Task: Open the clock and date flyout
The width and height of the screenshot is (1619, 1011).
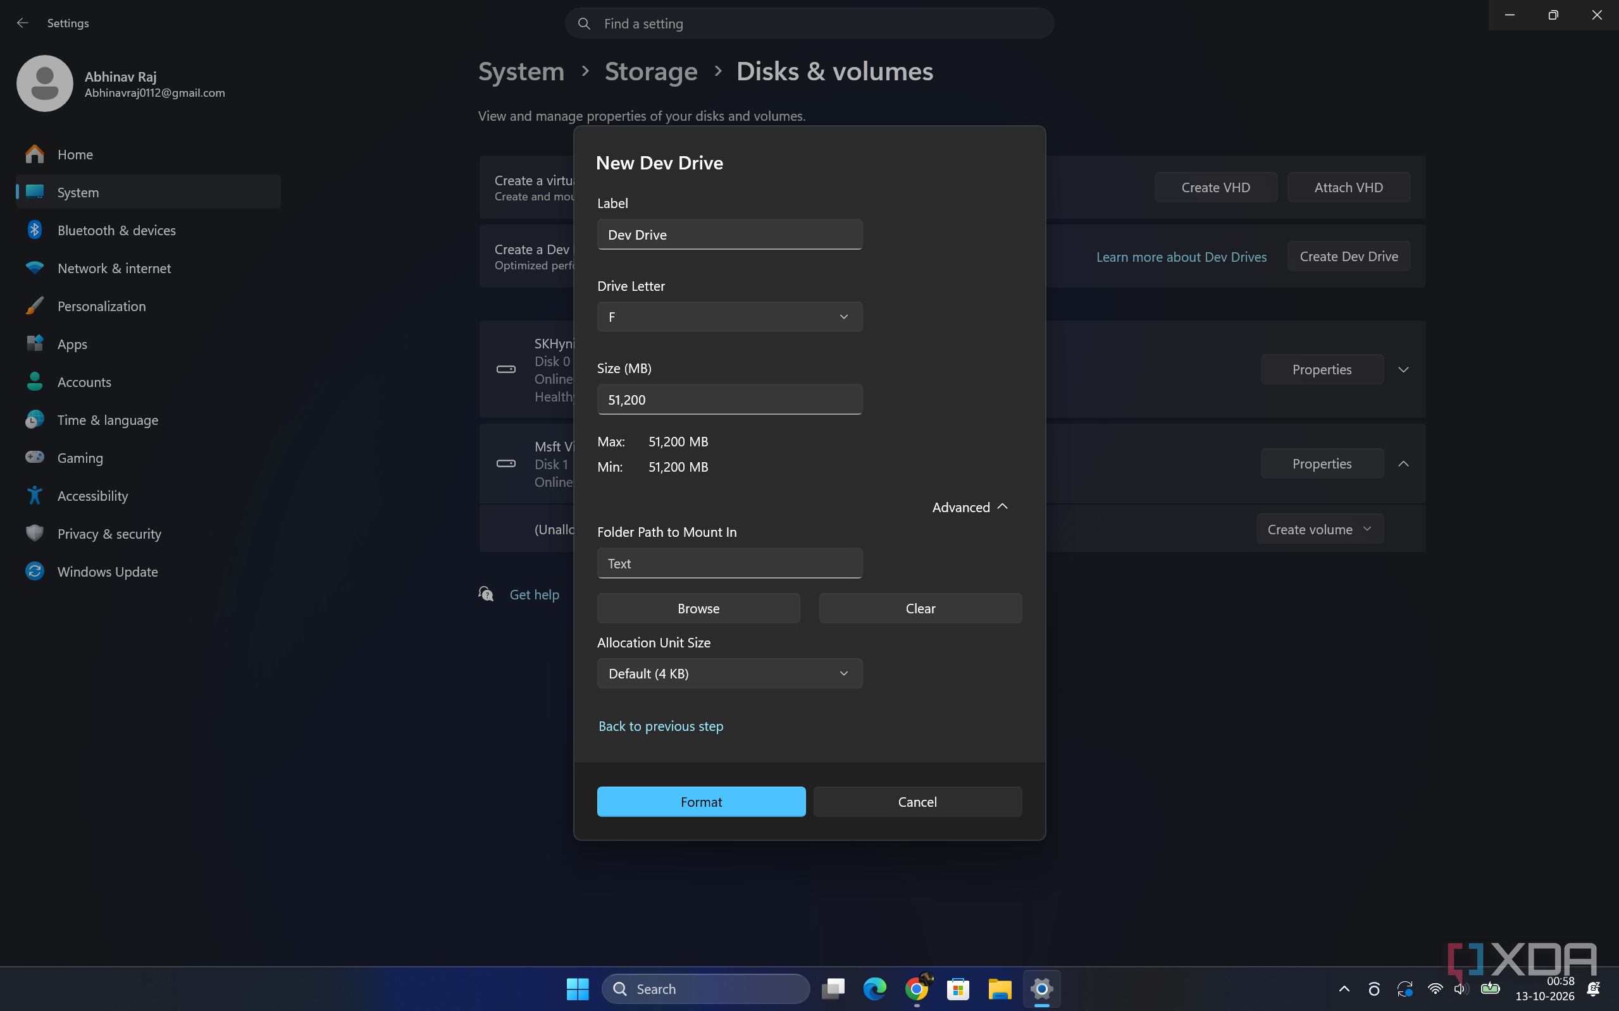Action: point(1545,988)
